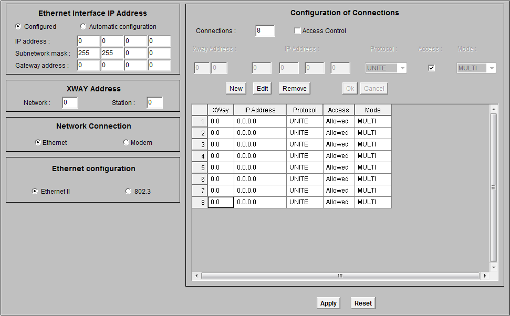This screenshot has width=510, height=316.
Task: Click the New connection button
Action: pyautogui.click(x=236, y=89)
